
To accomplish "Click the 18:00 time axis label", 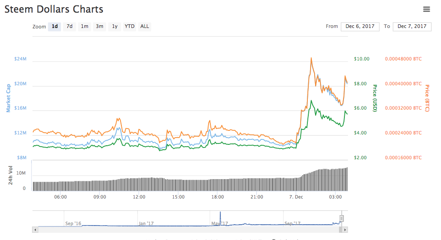I will (x=218, y=197).
